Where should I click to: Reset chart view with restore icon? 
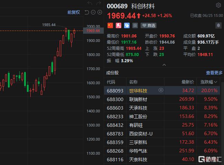[x=86, y=12]
